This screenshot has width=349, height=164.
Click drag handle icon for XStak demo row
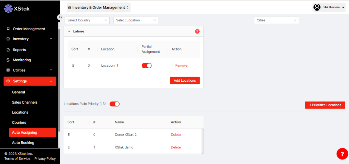[x=69, y=147]
